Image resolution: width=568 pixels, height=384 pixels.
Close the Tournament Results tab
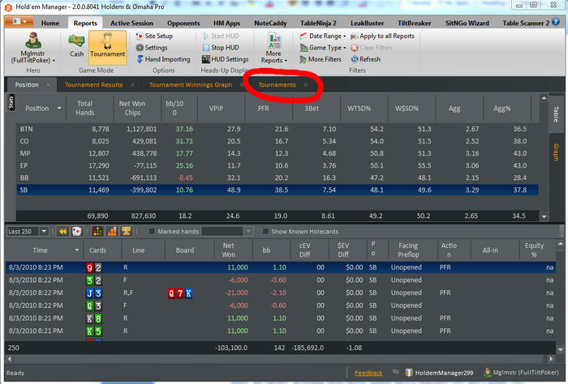pyautogui.click(x=132, y=84)
